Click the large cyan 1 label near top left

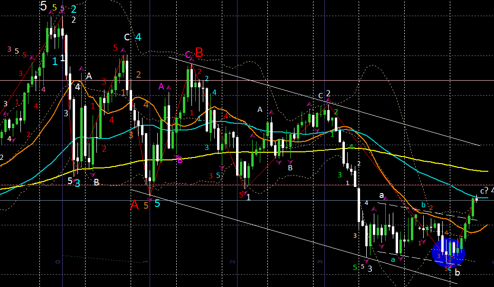click(55, 61)
